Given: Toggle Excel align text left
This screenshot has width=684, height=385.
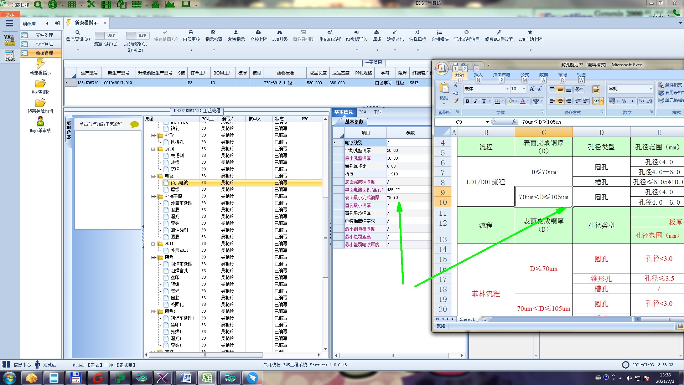Looking at the screenshot, I should tap(552, 101).
